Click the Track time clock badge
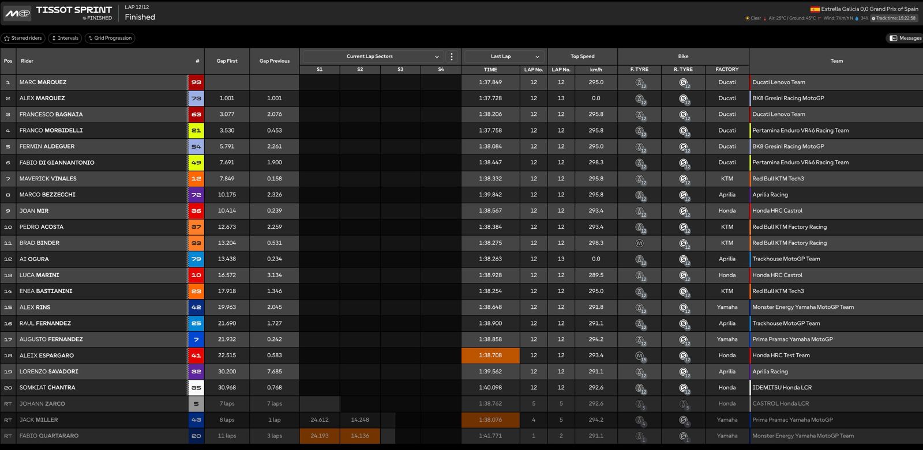Viewport: 923px width, 450px height. click(894, 18)
